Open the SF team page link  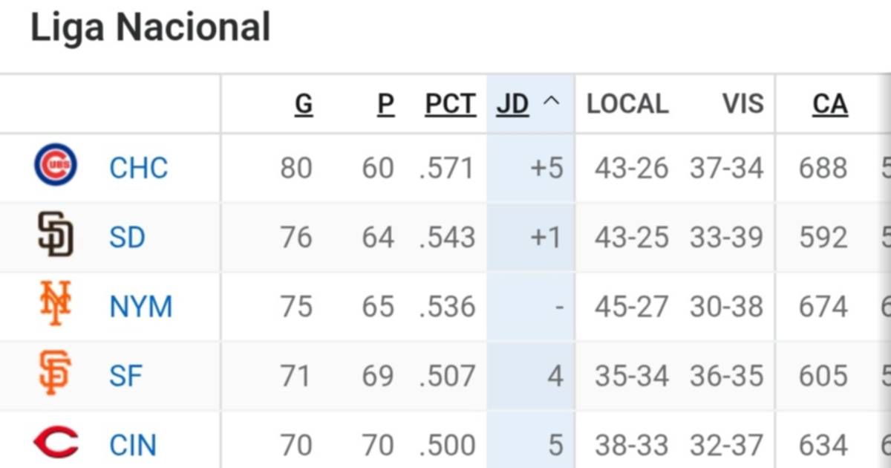[x=126, y=375]
